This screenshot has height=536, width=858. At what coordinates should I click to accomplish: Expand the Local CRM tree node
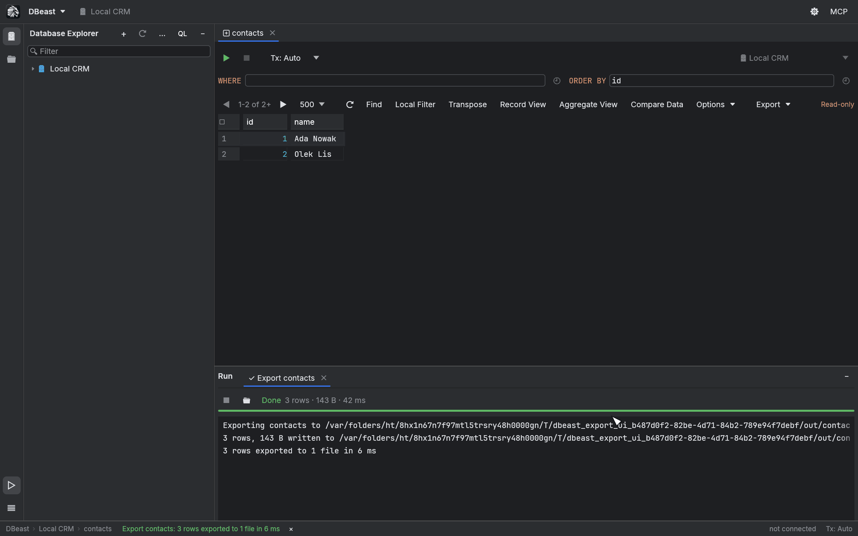click(33, 69)
